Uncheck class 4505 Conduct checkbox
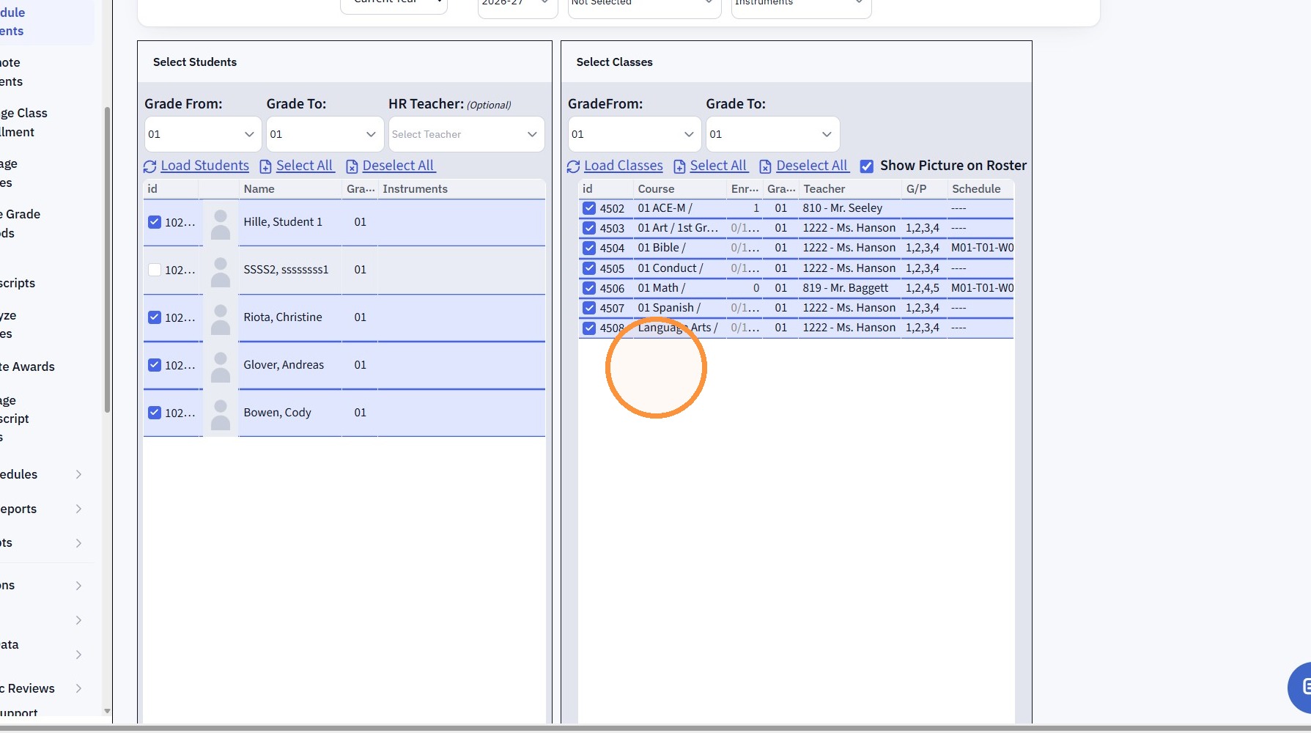 pyautogui.click(x=589, y=268)
